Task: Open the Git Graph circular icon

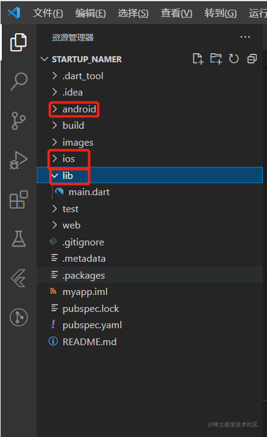Action: click(x=19, y=317)
